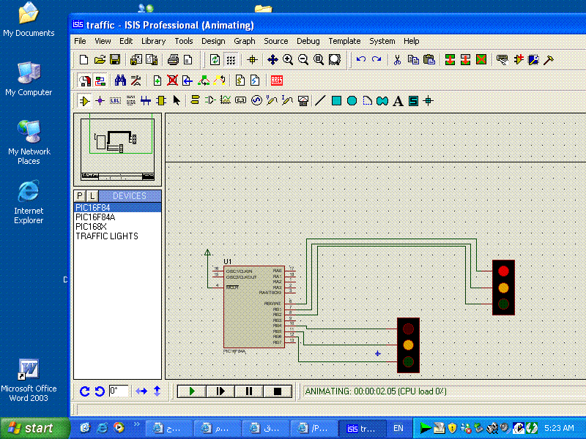586x439 pixels.
Task: Select the Component mode tool
Action: [x=85, y=101]
